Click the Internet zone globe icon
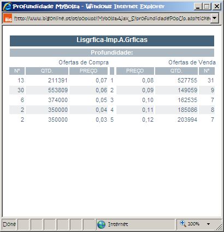This screenshot has height=232, width=224. point(101,224)
